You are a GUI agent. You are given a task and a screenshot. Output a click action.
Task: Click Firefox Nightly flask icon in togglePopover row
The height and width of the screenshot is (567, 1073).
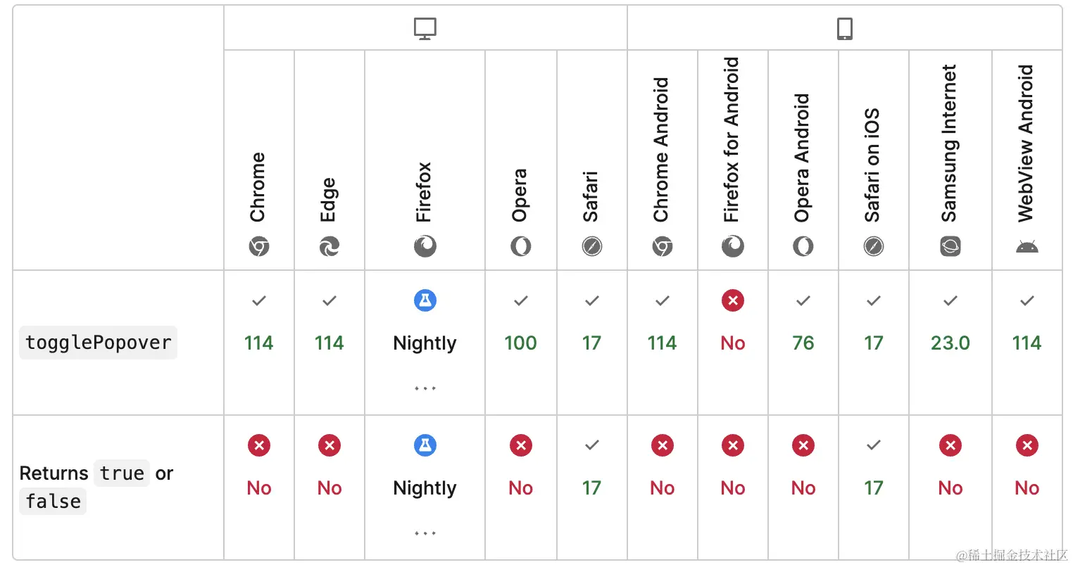[x=425, y=300]
